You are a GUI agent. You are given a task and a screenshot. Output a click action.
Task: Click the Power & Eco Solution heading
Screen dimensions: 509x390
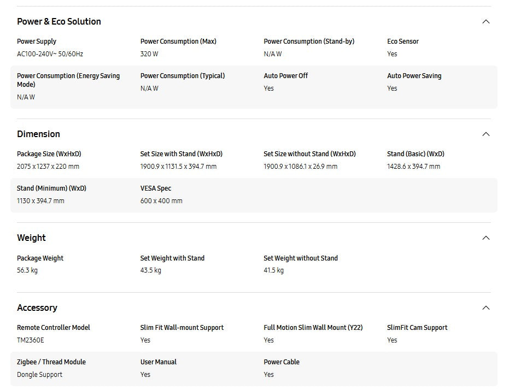59,22
